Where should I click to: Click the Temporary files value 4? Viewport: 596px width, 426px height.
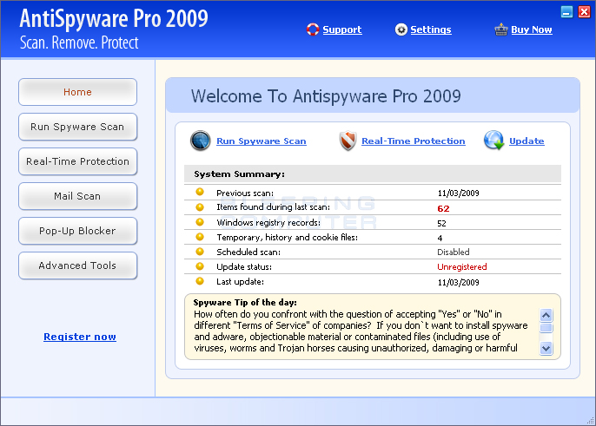pos(440,238)
